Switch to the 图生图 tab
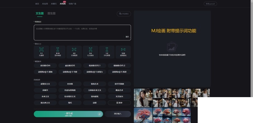Viewport: 253px width, 123px height. (x=51, y=13)
